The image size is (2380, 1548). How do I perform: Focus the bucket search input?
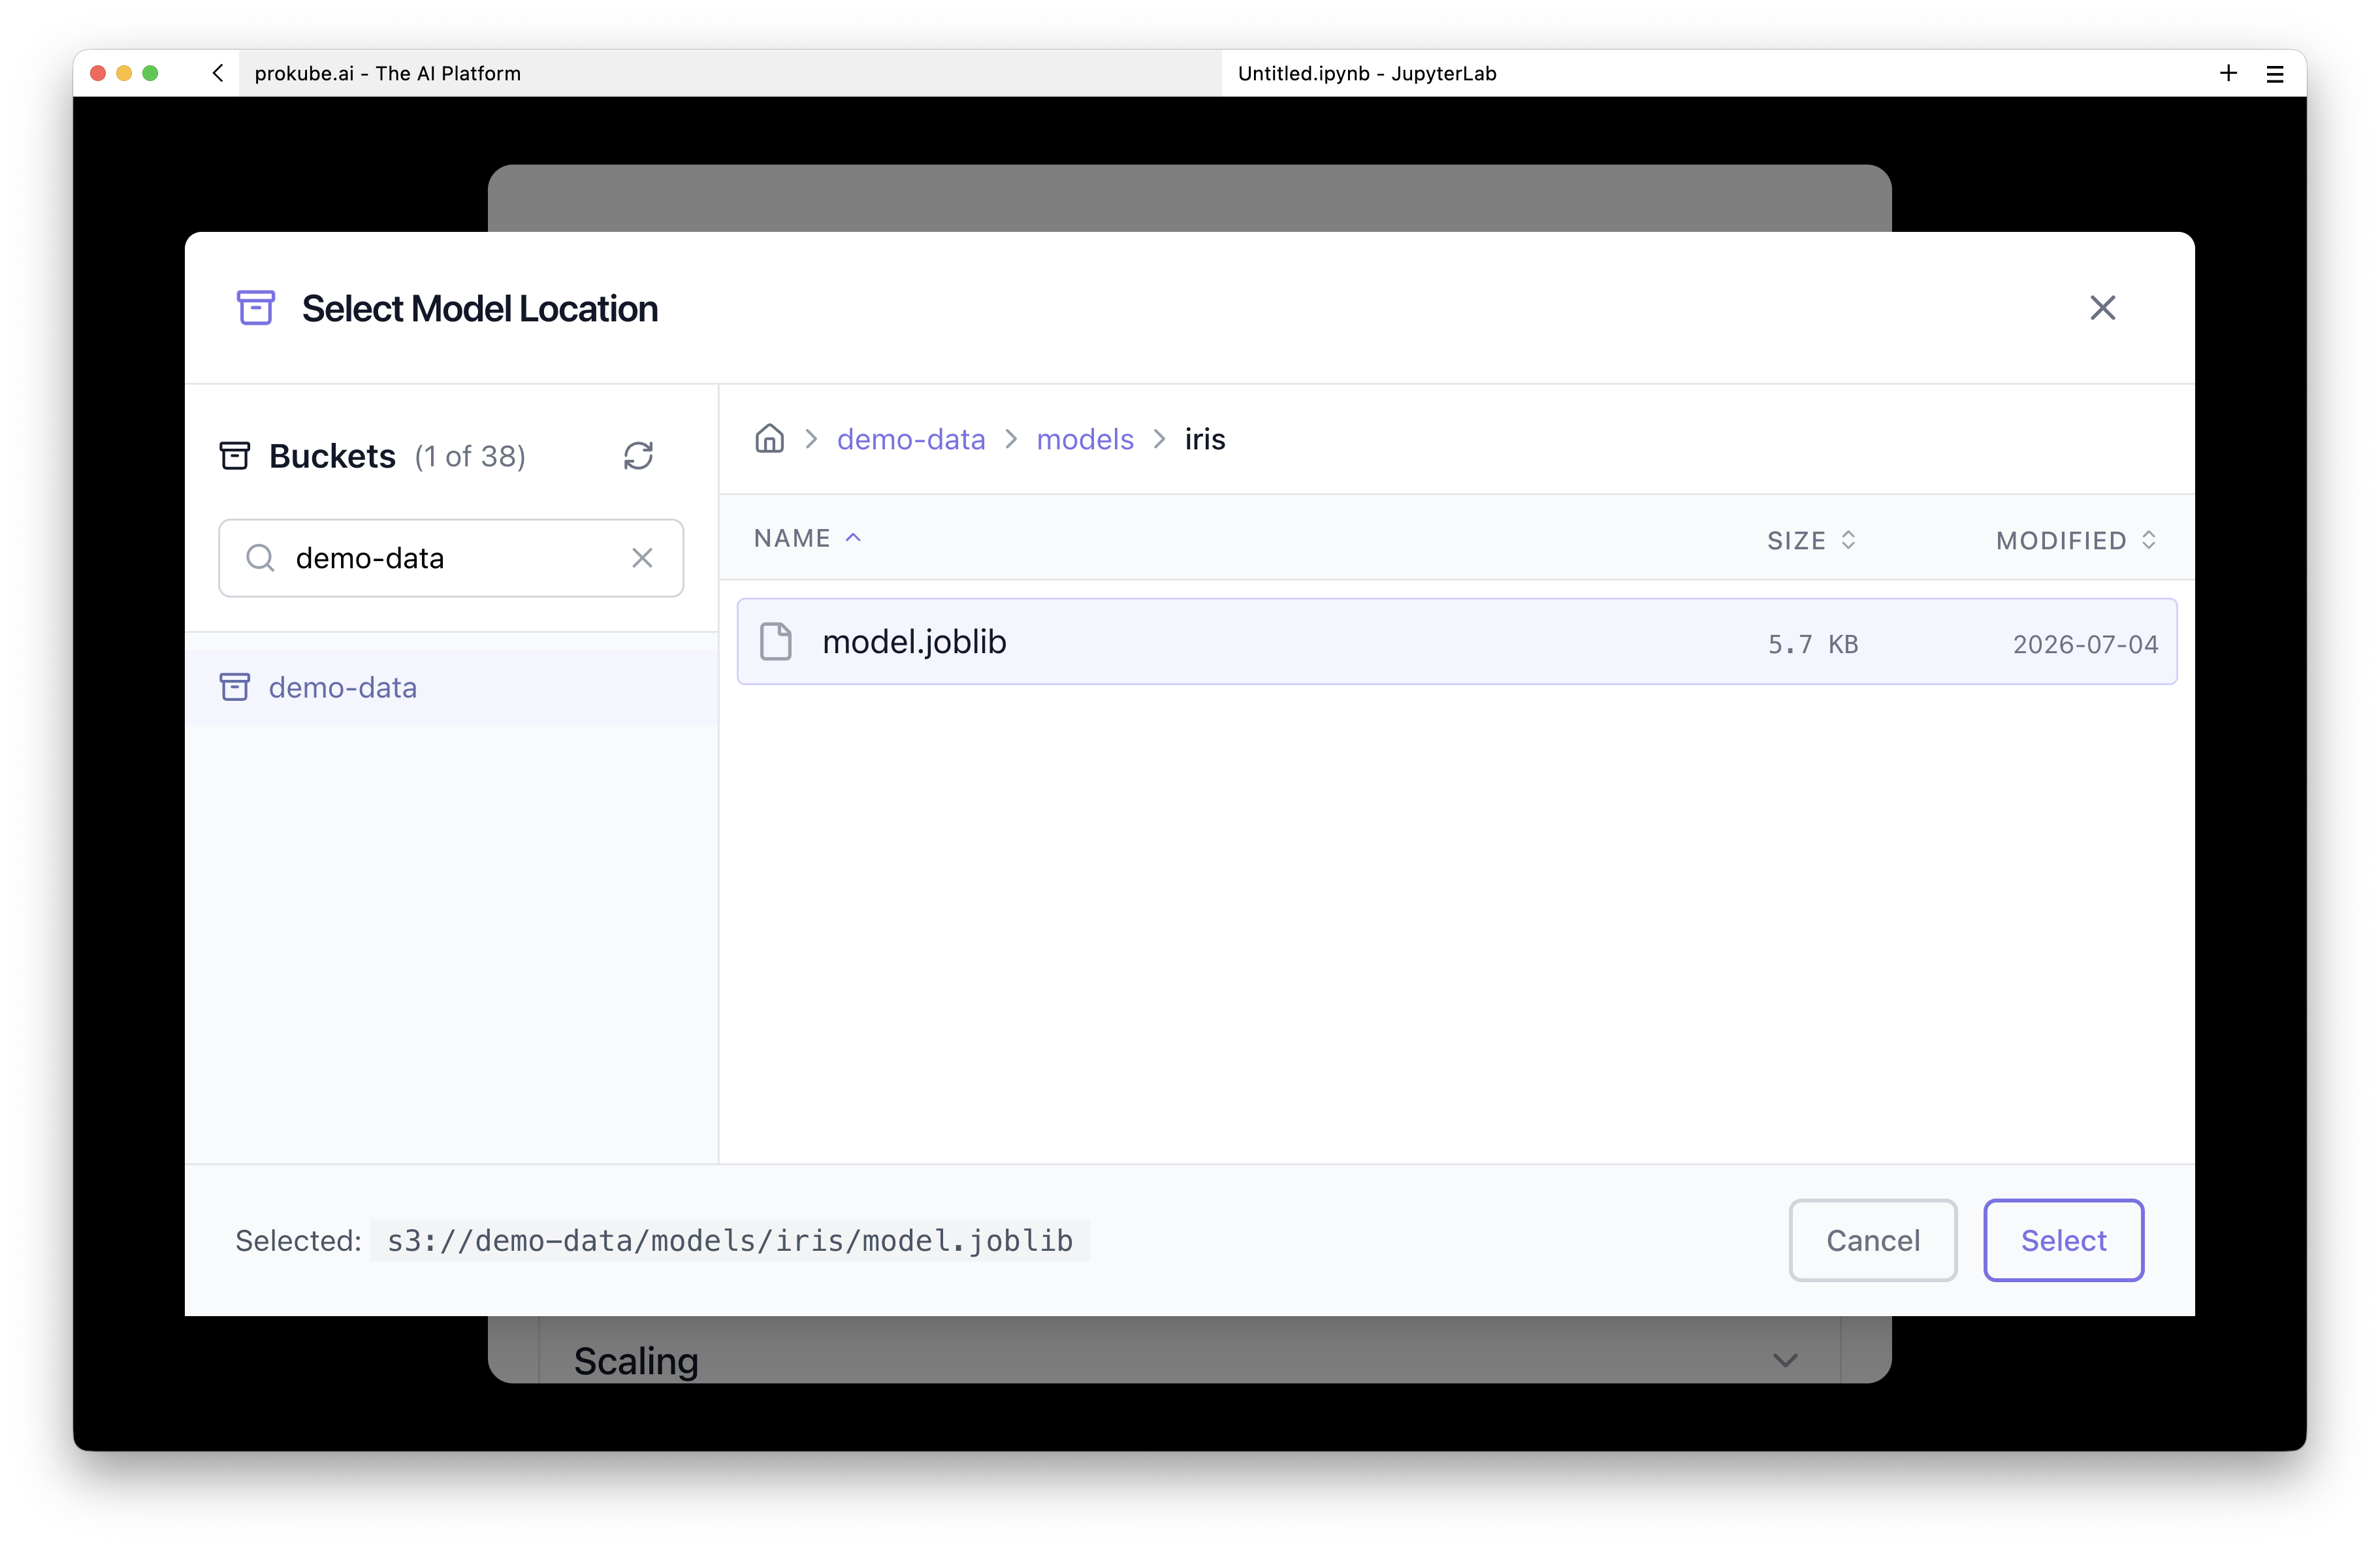[x=450, y=558]
